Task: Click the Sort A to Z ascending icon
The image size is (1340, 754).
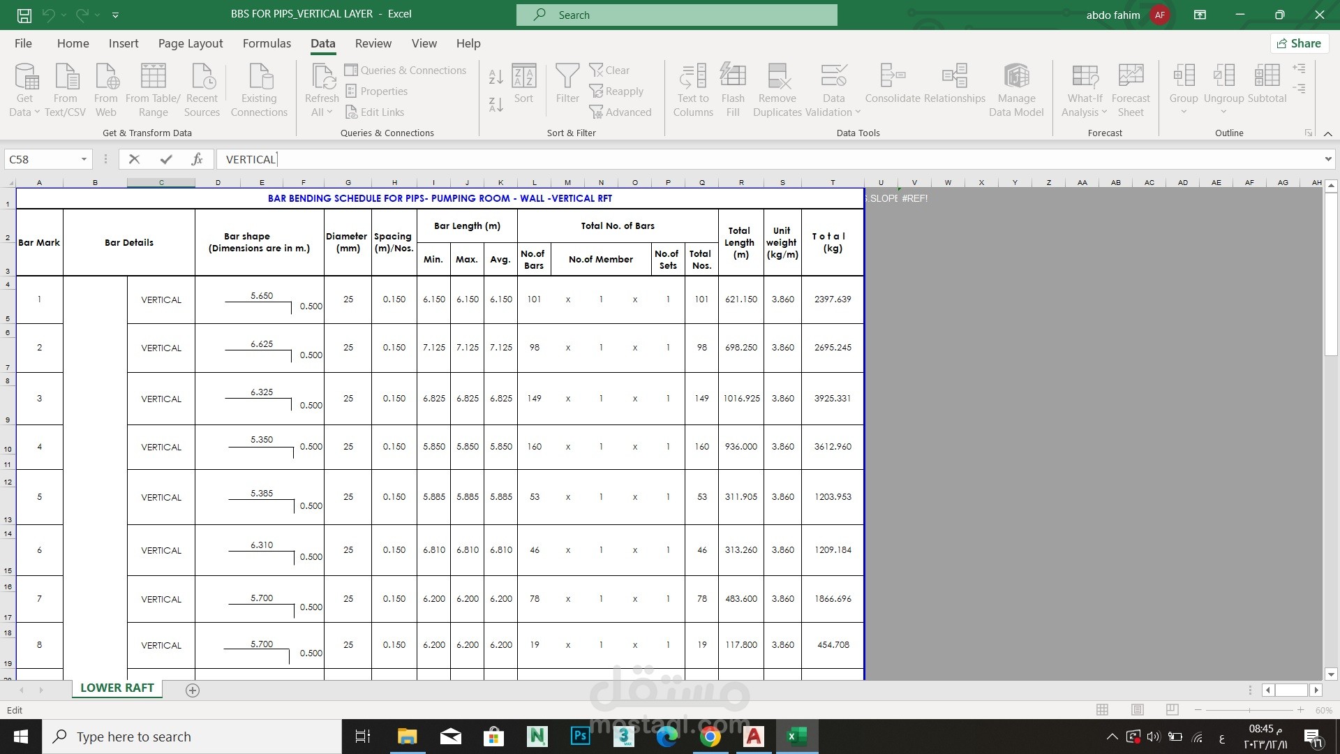Action: [x=496, y=77]
